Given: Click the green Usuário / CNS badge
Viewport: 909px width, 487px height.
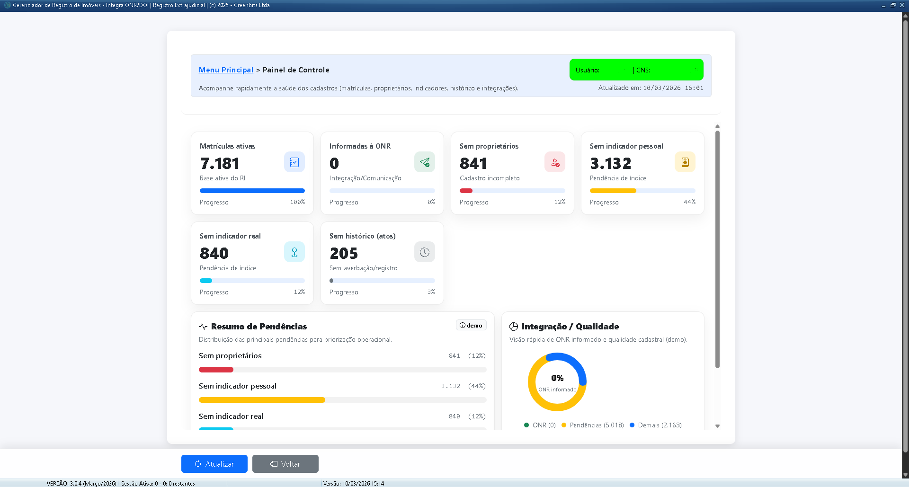Looking at the screenshot, I should click(x=636, y=70).
